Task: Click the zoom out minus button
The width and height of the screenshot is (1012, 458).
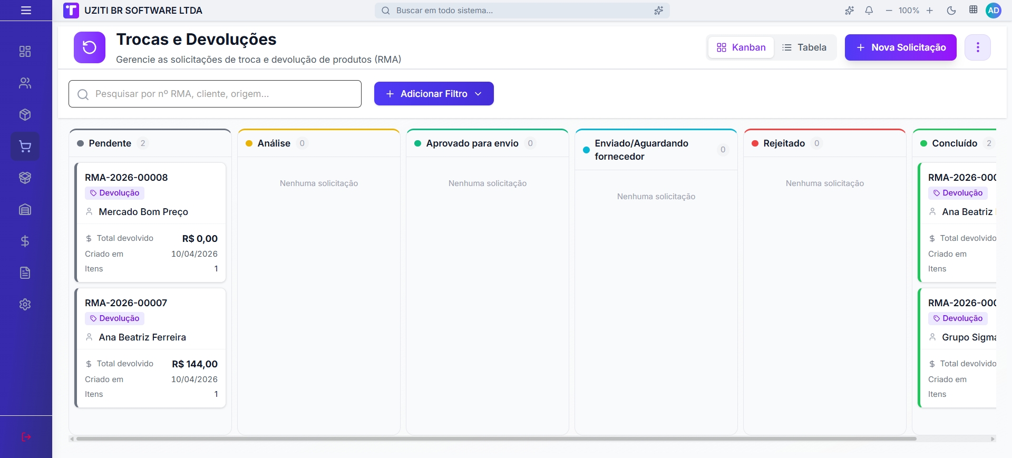Action: pos(889,11)
